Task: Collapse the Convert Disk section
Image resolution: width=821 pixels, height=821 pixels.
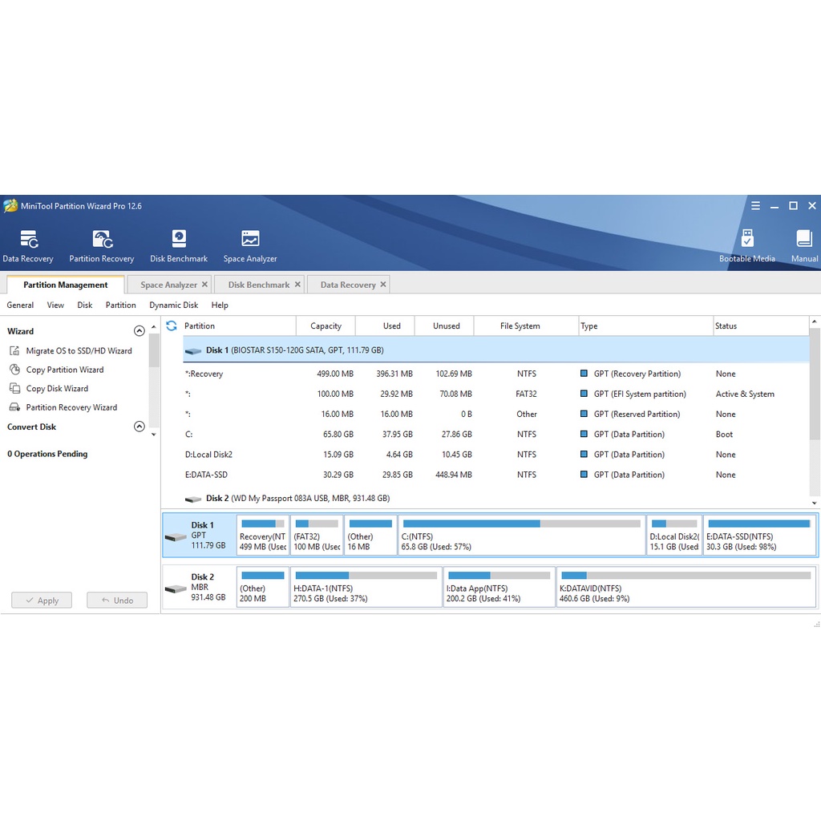Action: click(139, 427)
